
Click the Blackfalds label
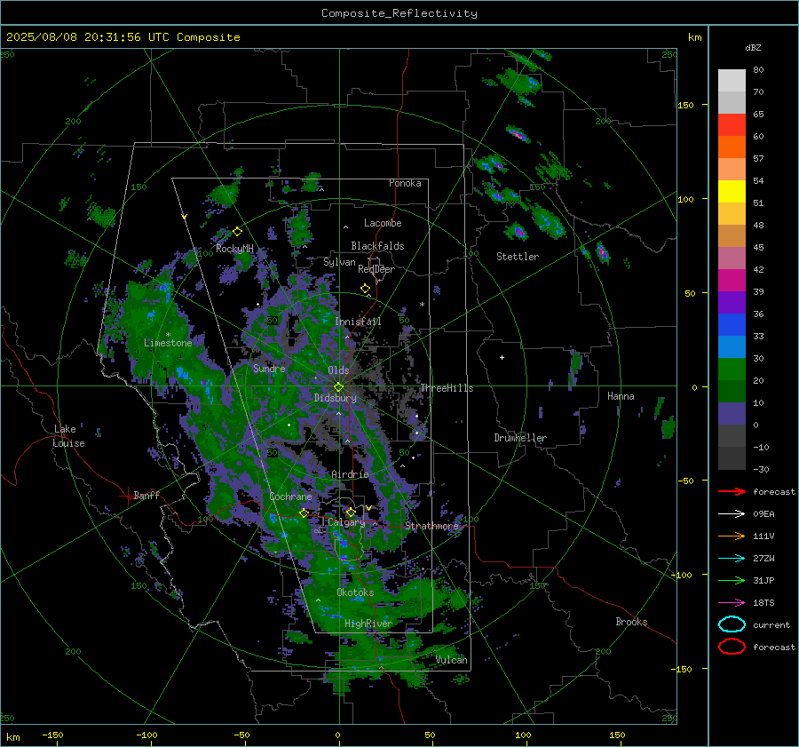tap(377, 246)
